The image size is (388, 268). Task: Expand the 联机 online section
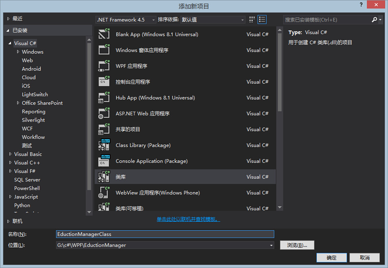click(8, 221)
